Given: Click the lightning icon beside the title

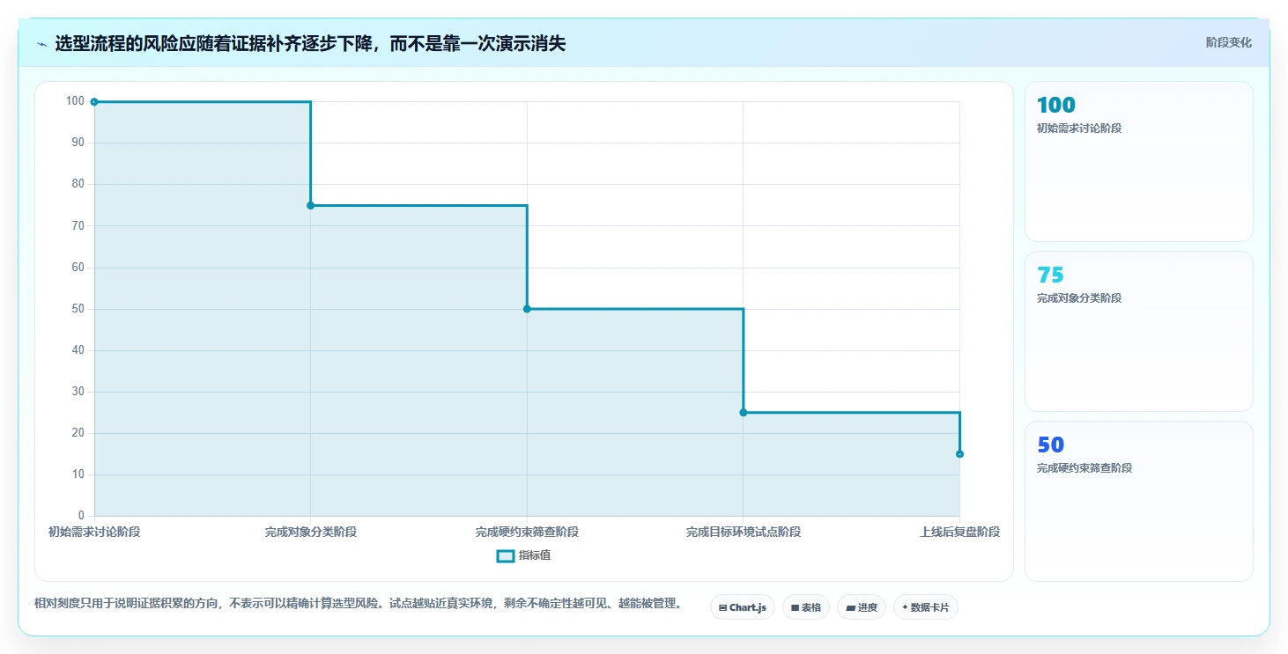Looking at the screenshot, I should click(42, 44).
